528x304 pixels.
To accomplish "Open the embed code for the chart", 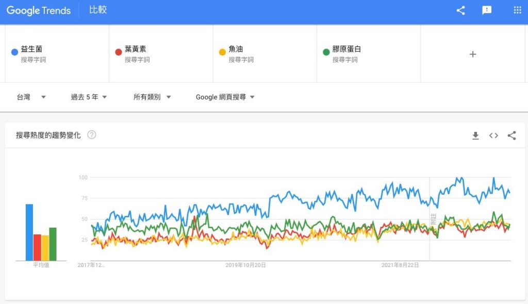I will pyautogui.click(x=493, y=135).
